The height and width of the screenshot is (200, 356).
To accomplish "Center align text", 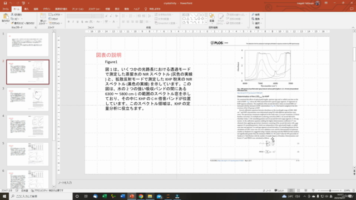I will tap(128, 22).
